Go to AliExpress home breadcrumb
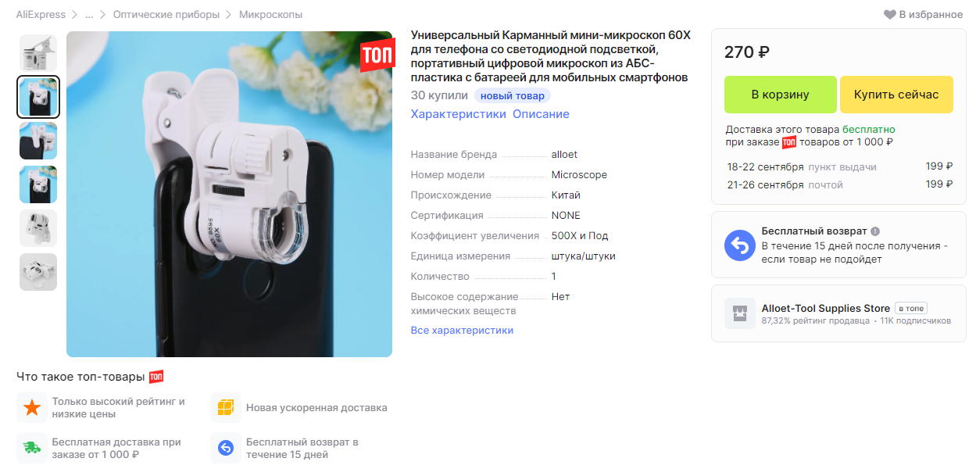This screenshot has height=476, width=976. pos(41,15)
